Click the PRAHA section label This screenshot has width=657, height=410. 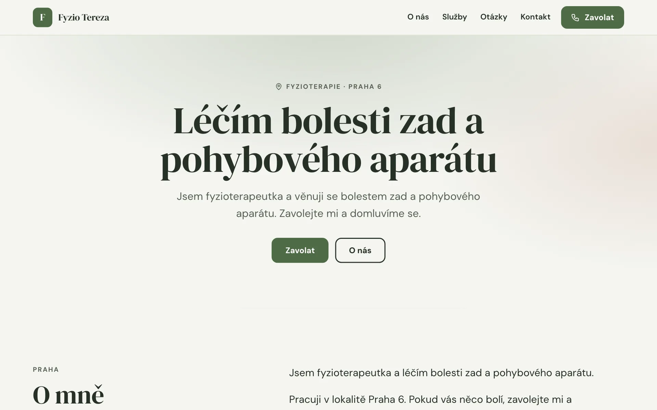[46, 369]
